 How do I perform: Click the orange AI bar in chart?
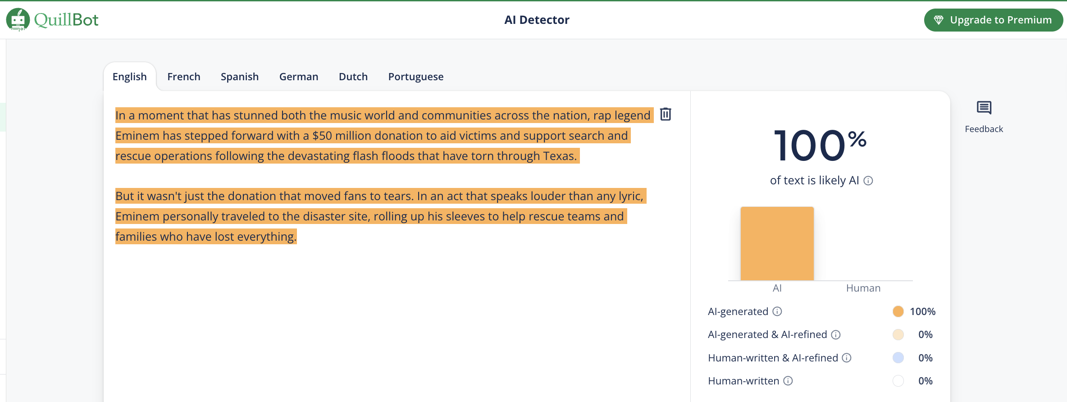[777, 243]
